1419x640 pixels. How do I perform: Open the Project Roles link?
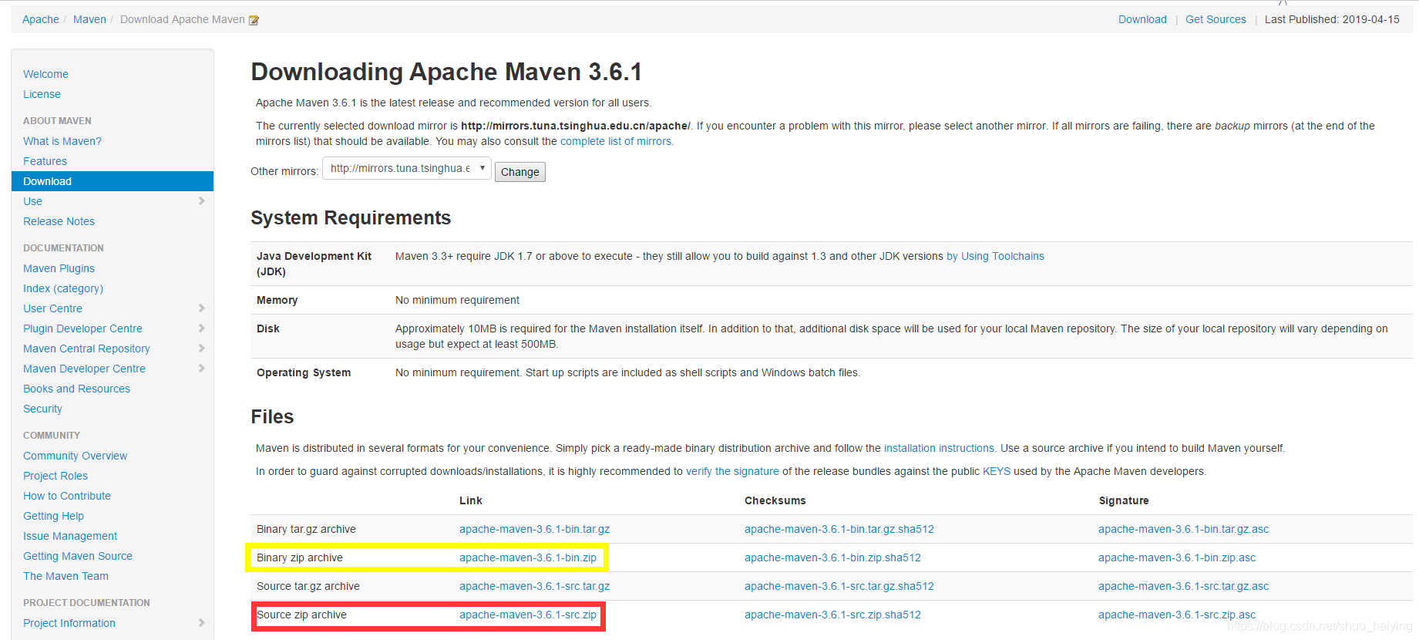tap(55, 476)
